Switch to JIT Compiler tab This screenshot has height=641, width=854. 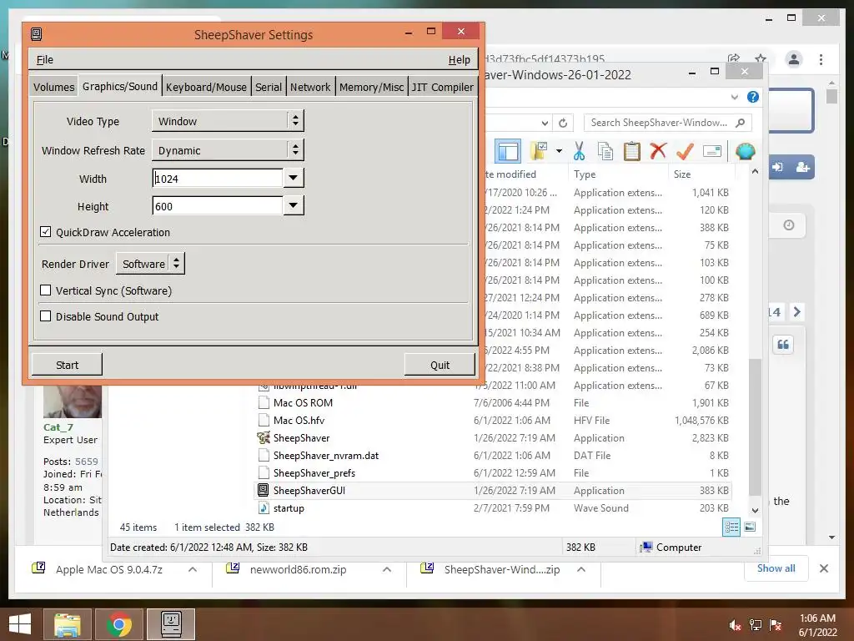pos(442,87)
